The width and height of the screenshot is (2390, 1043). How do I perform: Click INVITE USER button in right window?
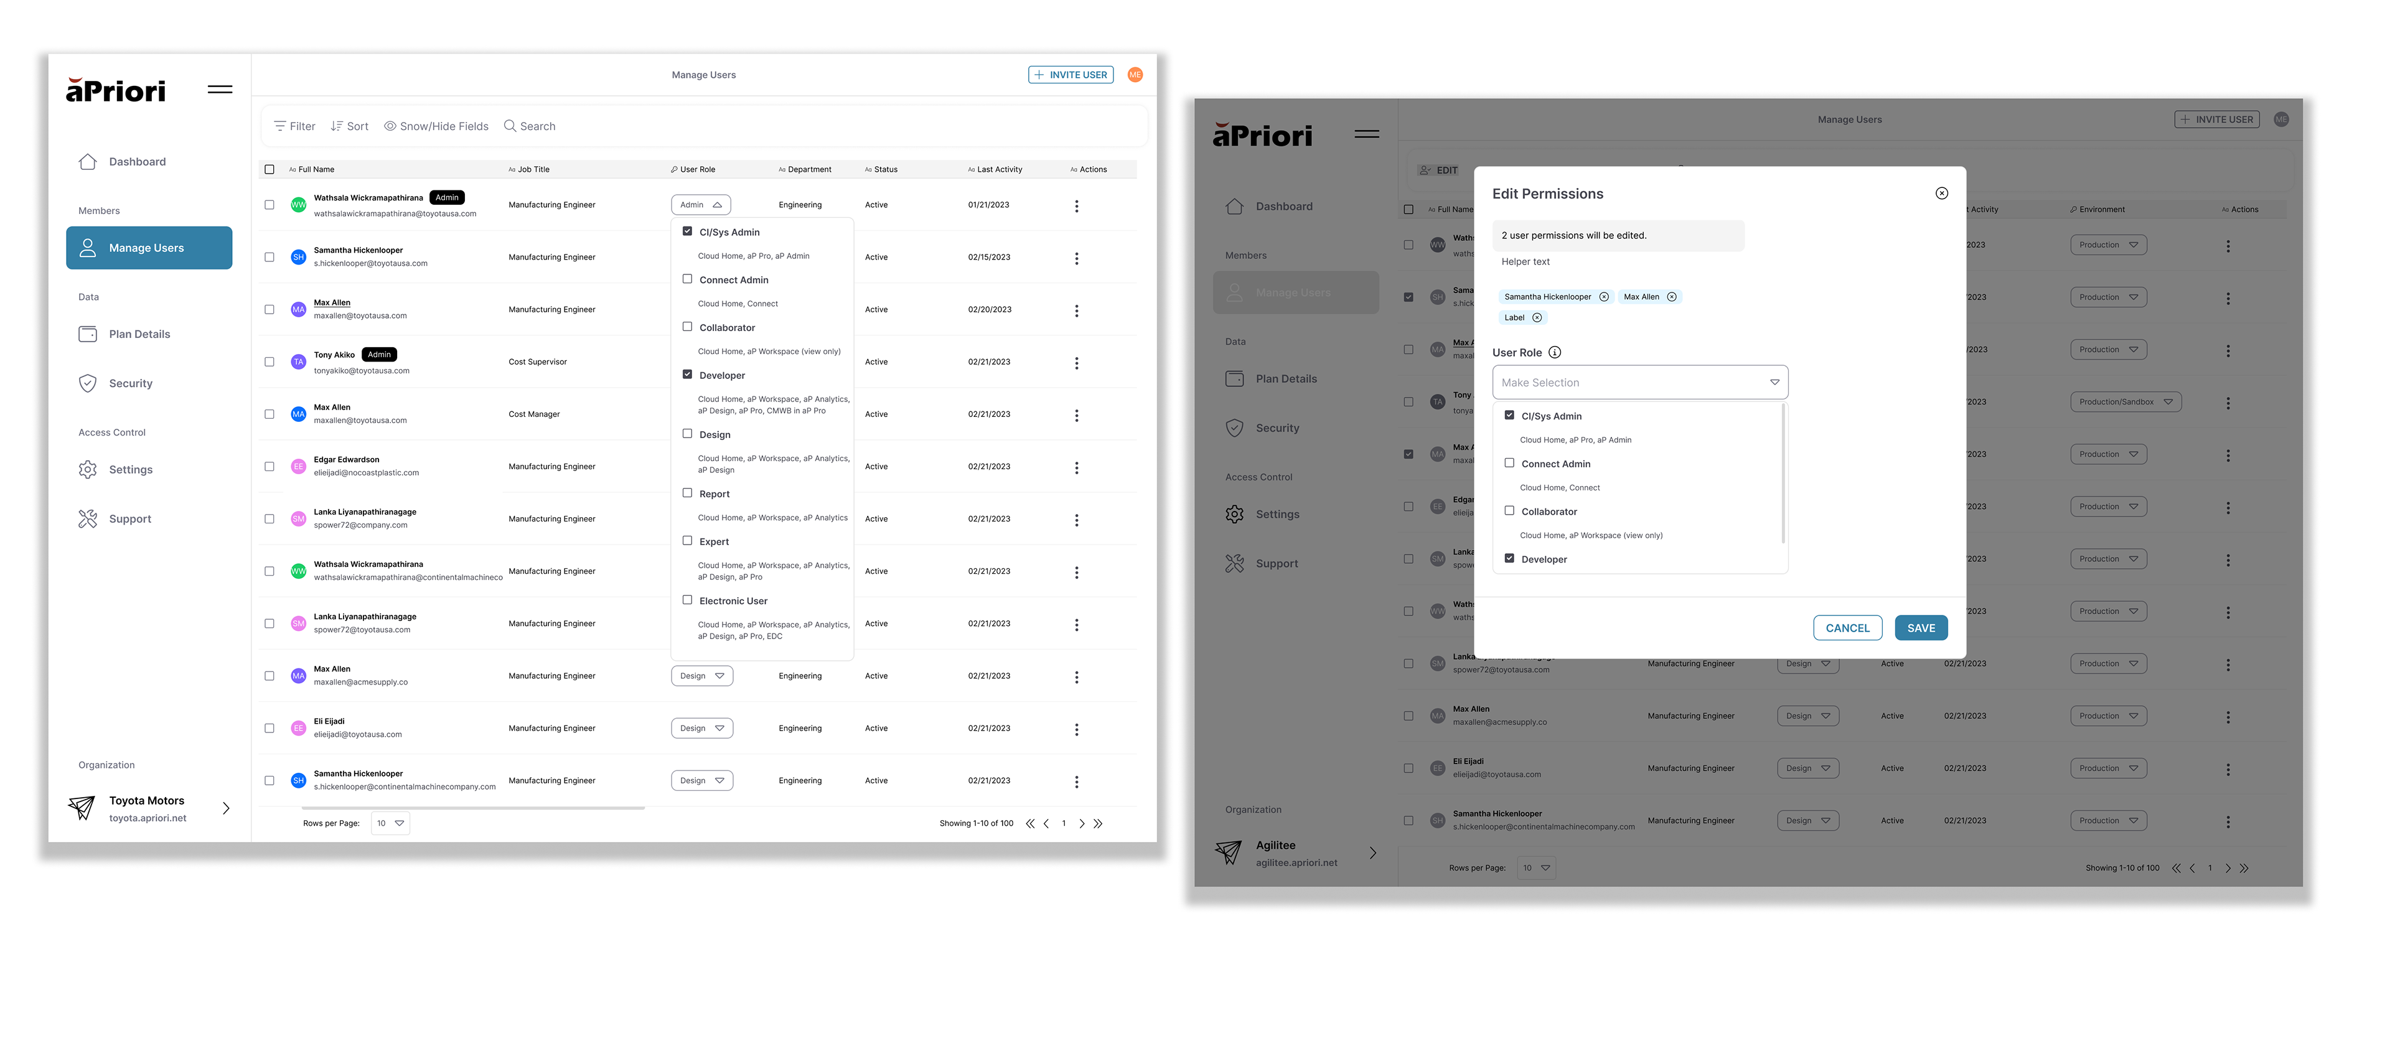click(2216, 119)
